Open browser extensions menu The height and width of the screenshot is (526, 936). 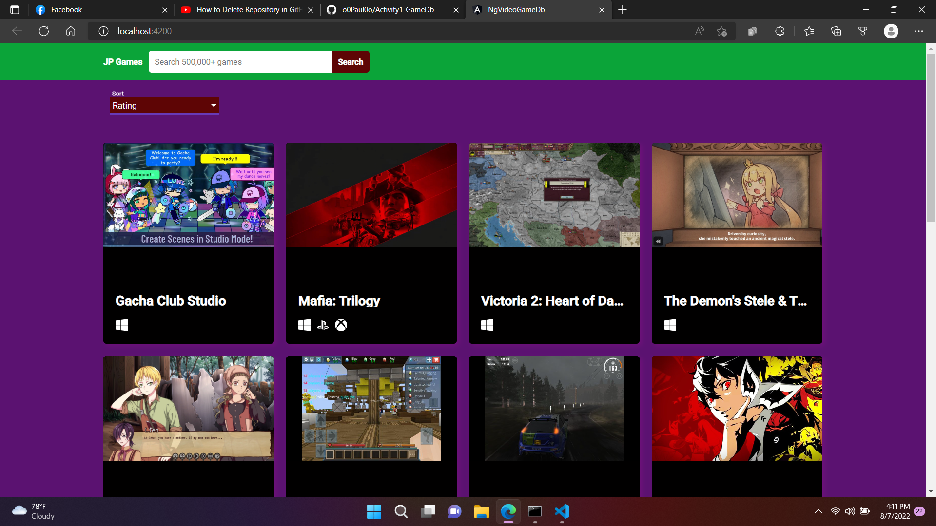click(x=780, y=31)
